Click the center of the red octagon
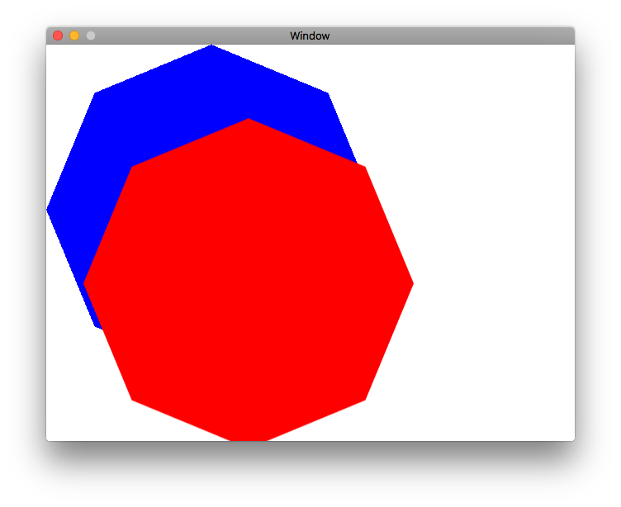 click(x=249, y=283)
